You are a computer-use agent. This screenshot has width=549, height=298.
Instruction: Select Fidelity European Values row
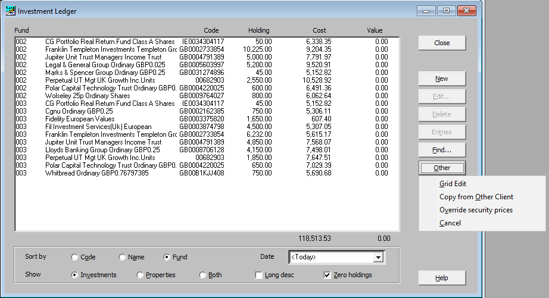[x=207, y=119]
